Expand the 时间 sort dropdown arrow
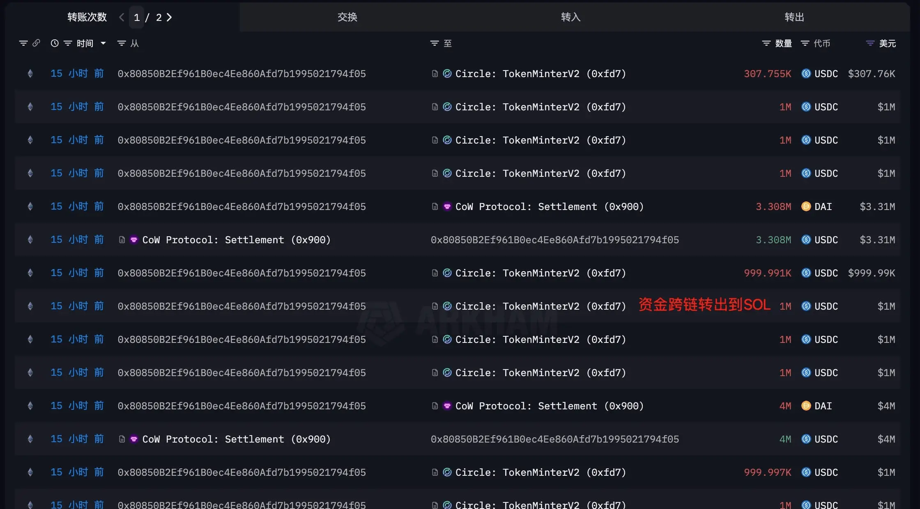This screenshot has width=920, height=509. [103, 43]
